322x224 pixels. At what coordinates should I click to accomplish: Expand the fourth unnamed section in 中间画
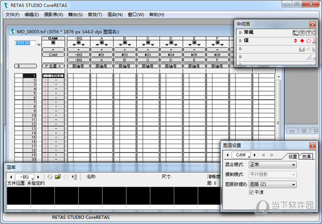(x=240, y=57)
